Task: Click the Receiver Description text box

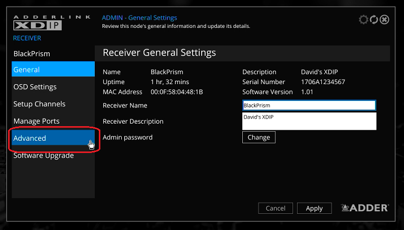Action: pyautogui.click(x=309, y=121)
